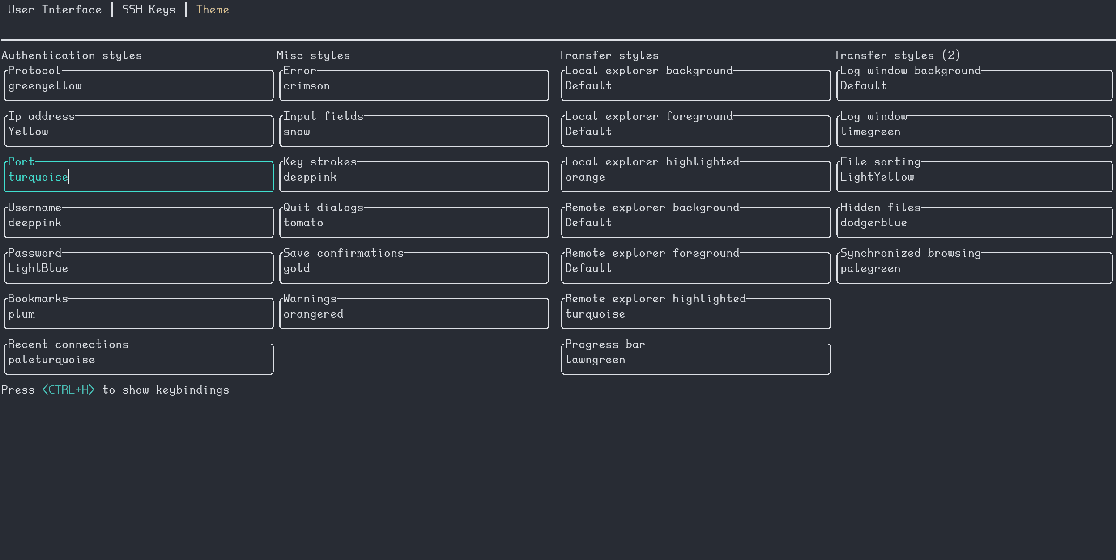Click the Bookmarks plum field
This screenshot has width=1116, height=560.
(x=139, y=314)
